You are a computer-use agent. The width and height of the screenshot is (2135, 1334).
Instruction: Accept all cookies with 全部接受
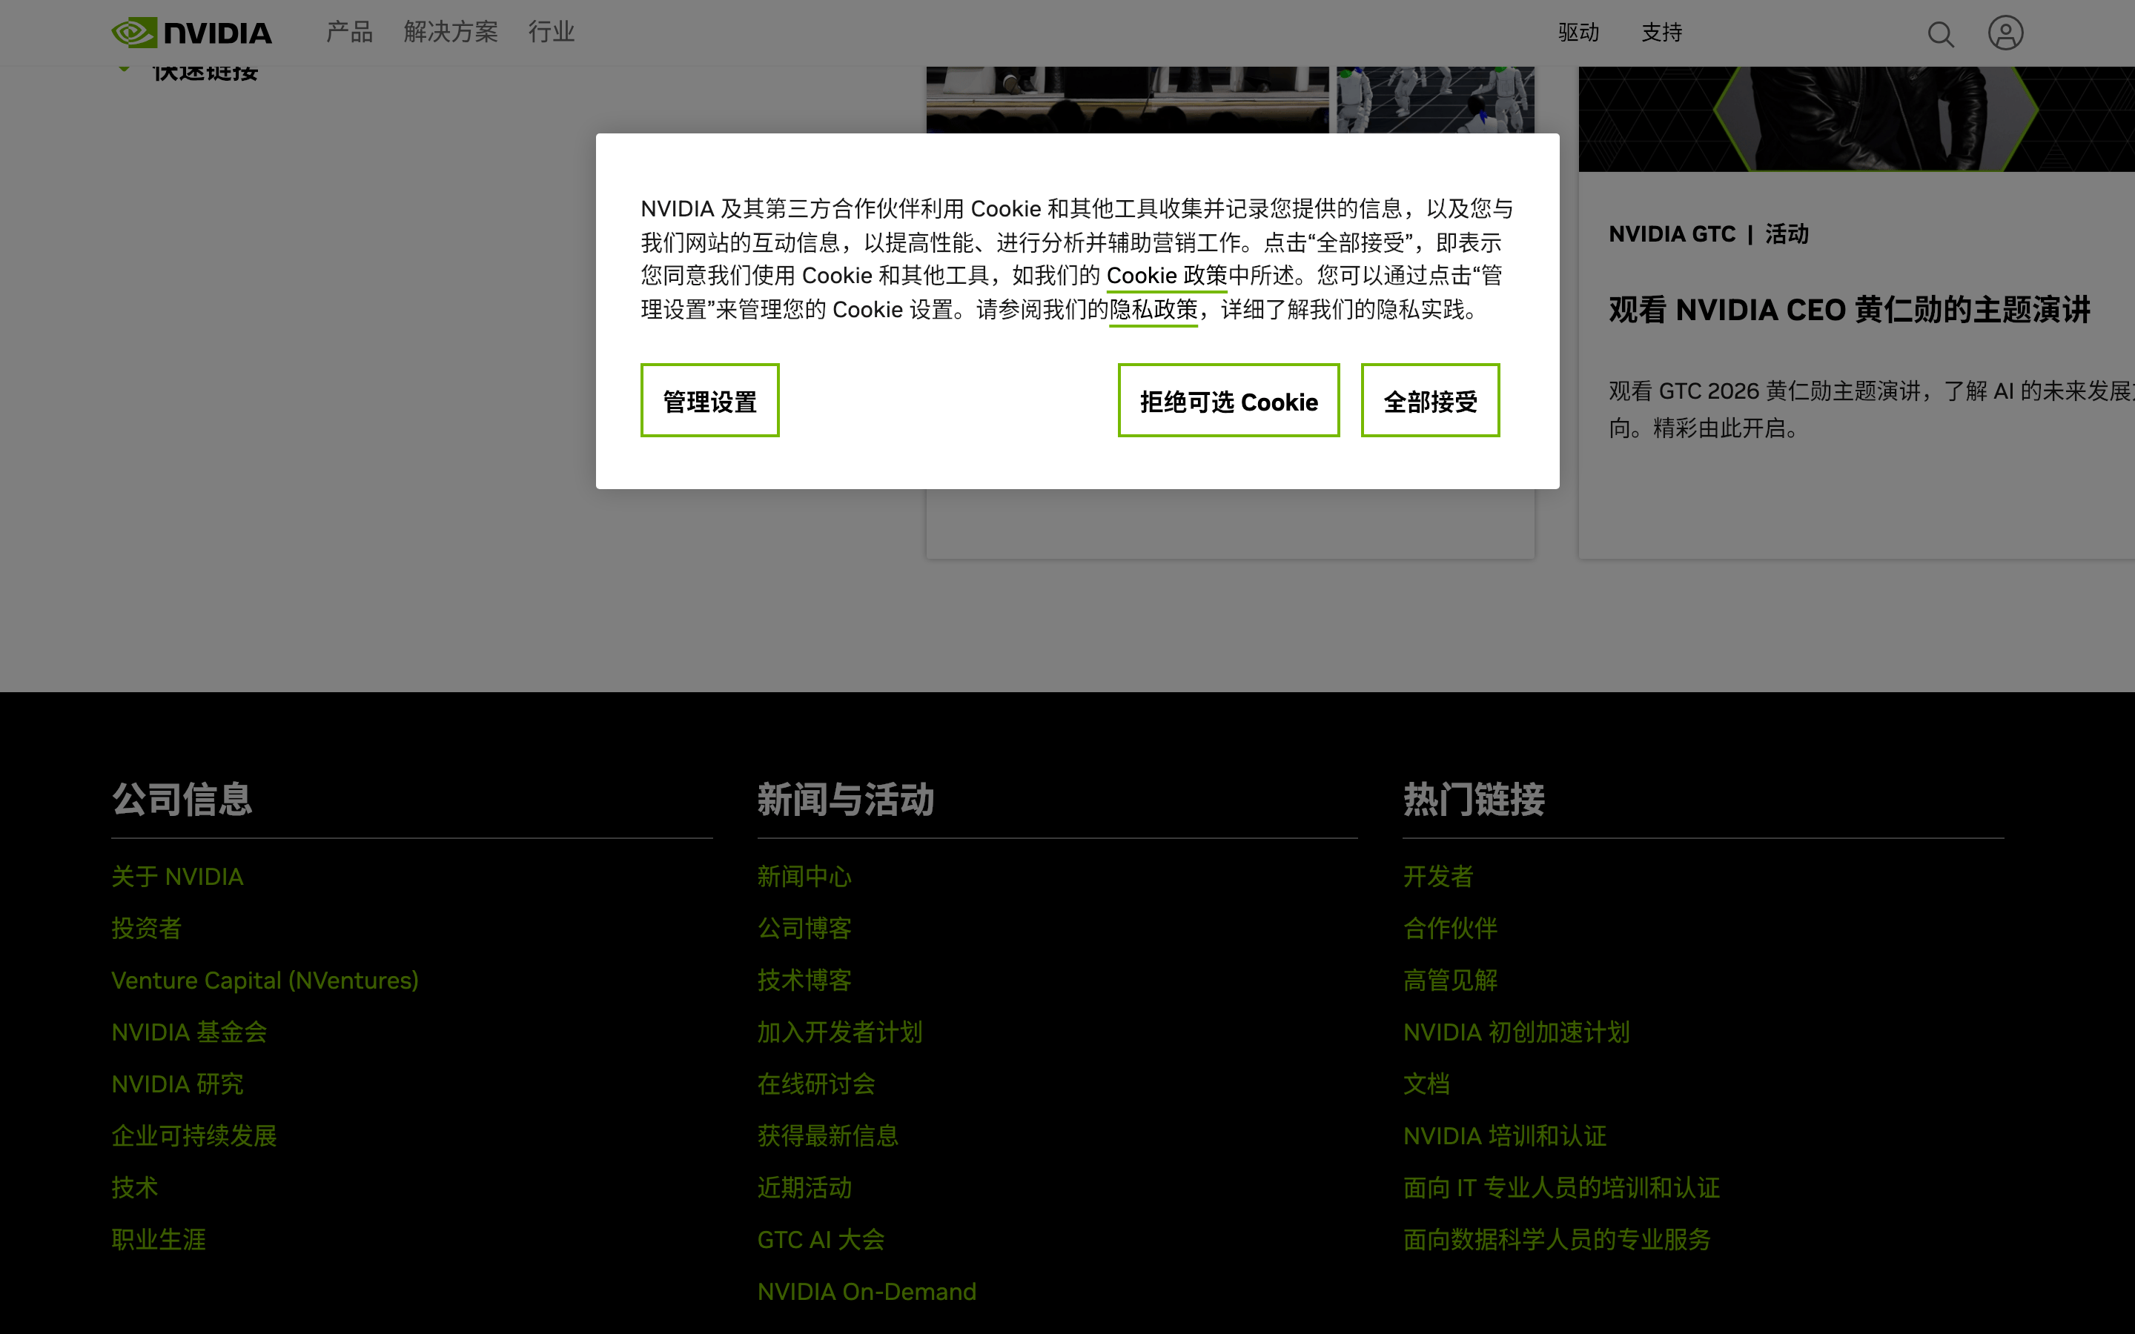tap(1430, 400)
